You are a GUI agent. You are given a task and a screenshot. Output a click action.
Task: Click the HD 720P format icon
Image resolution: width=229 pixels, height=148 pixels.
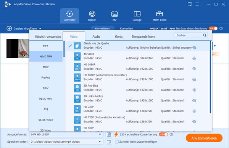77,109
